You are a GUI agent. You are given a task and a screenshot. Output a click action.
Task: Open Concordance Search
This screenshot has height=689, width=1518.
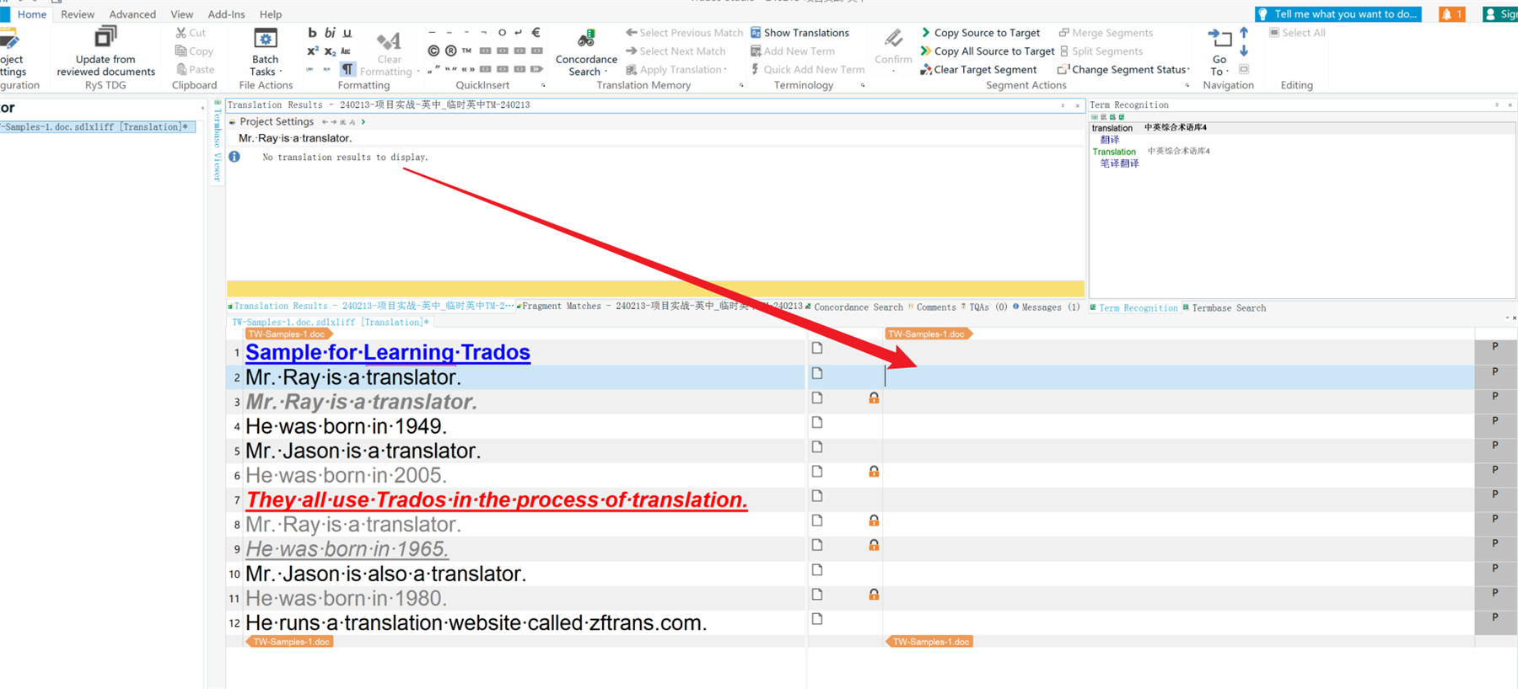(585, 52)
